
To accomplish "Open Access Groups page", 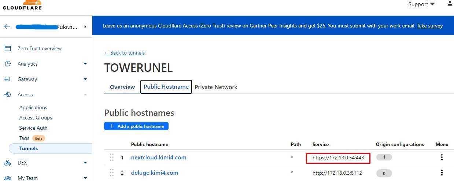I will 36,118.
